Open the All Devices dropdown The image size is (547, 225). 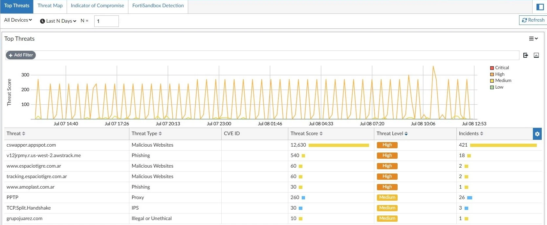(x=18, y=20)
